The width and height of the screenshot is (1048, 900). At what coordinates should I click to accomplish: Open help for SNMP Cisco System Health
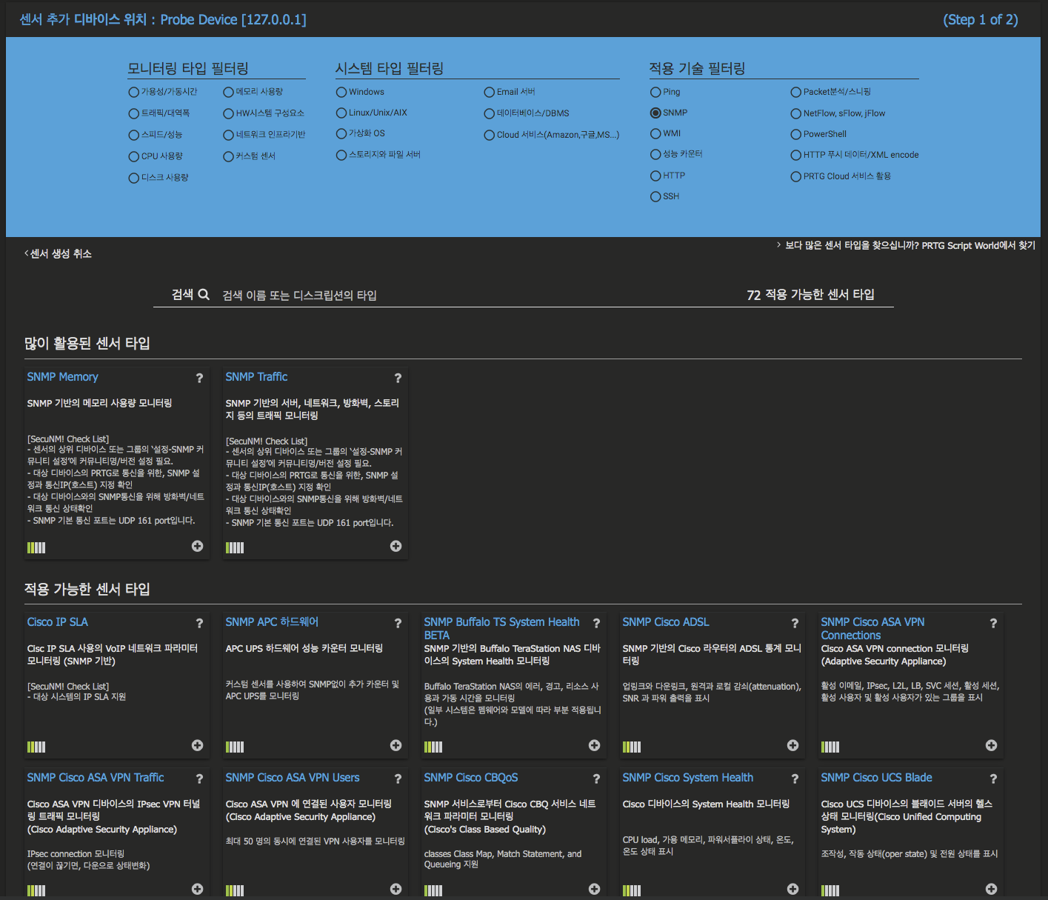pyautogui.click(x=795, y=779)
